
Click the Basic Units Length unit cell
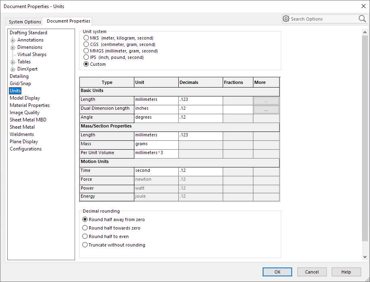tap(156, 100)
